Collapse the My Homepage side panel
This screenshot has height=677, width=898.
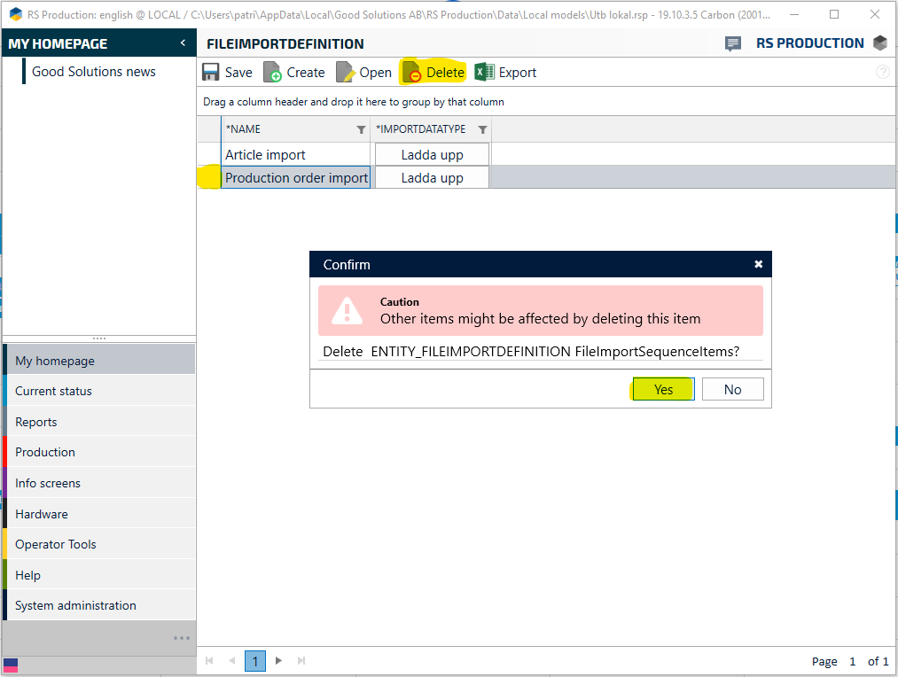point(183,43)
